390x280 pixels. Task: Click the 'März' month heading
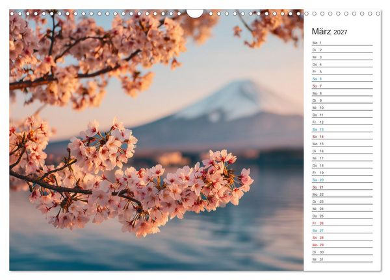pyautogui.click(x=321, y=32)
